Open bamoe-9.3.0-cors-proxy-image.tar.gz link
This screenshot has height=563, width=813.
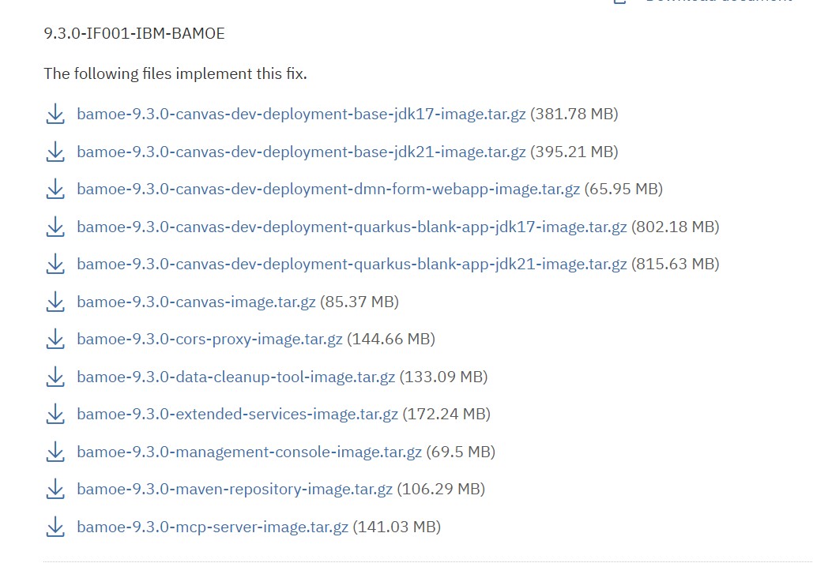(209, 339)
